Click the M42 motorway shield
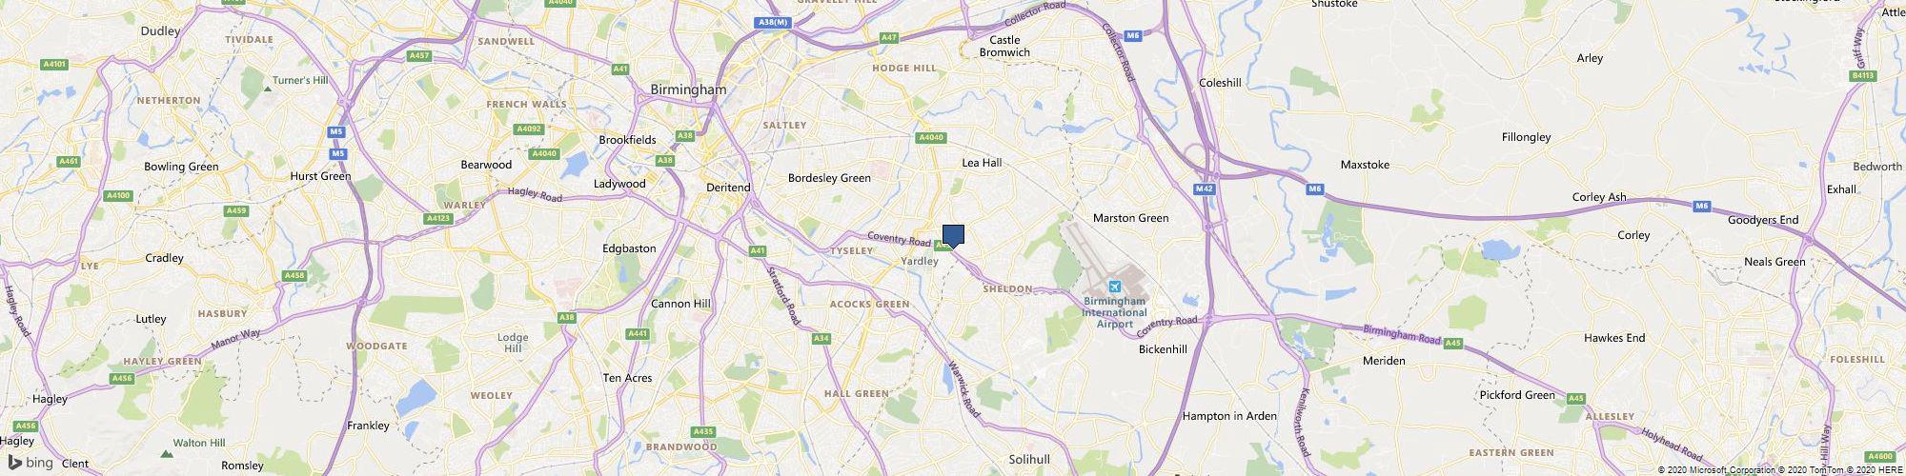Image resolution: width=1906 pixels, height=476 pixels. 1204,189
